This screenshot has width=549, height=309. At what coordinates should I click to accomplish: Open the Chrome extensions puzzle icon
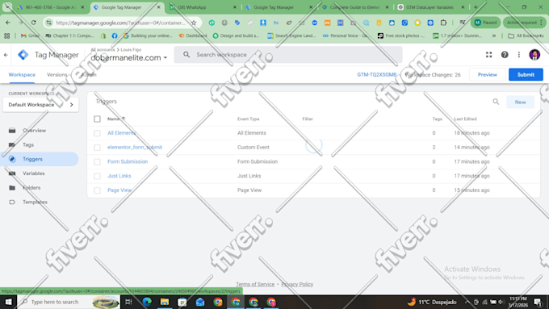[x=443, y=23]
